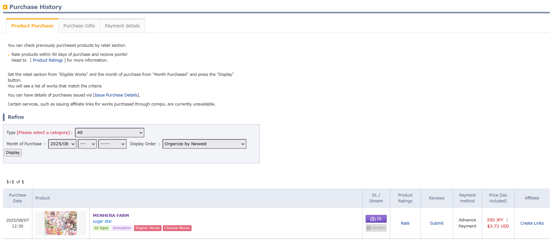Click the Purchase History page title

(36, 7)
